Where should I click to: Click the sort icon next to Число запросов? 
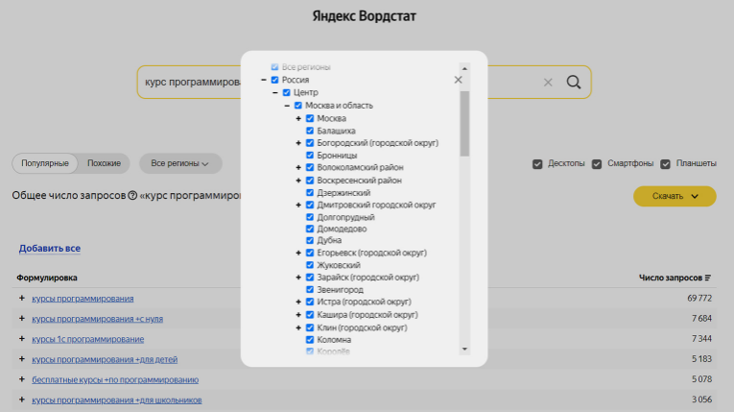(708, 278)
